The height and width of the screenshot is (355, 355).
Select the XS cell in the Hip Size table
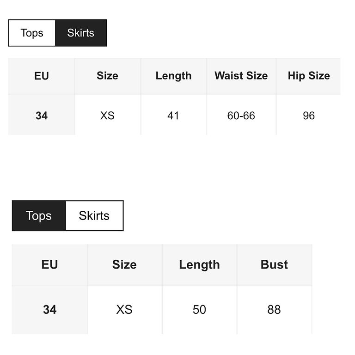107,116
